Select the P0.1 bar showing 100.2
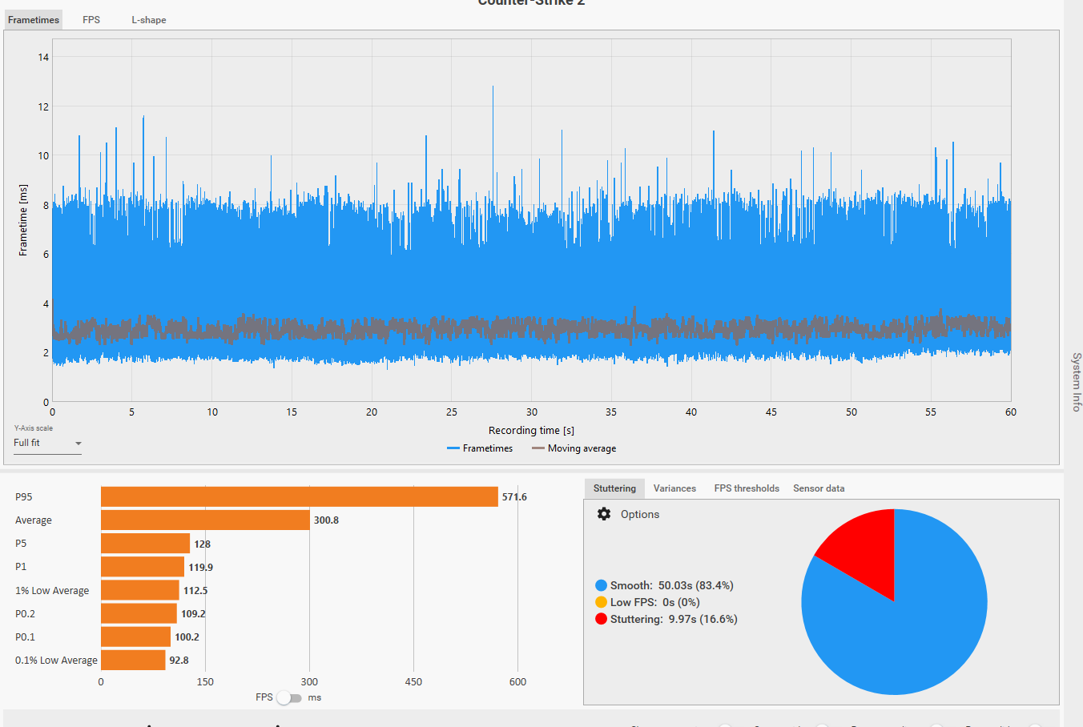This screenshot has width=1083, height=727. point(135,637)
